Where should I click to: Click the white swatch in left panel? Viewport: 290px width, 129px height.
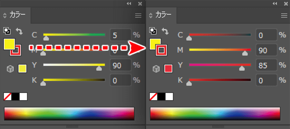[x=23, y=97]
